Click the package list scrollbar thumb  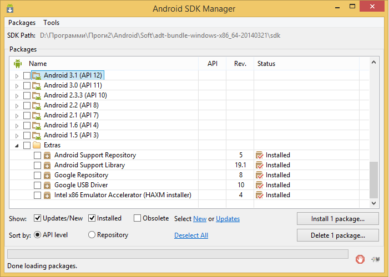pyautogui.click(x=373, y=180)
